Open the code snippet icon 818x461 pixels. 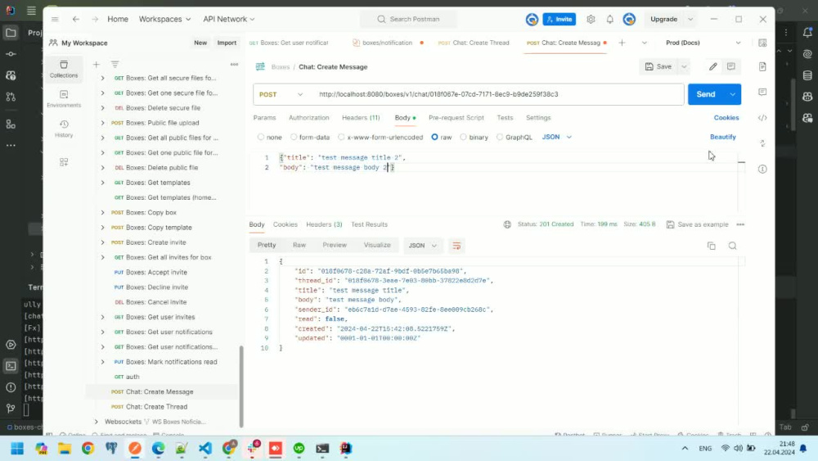[x=762, y=117]
